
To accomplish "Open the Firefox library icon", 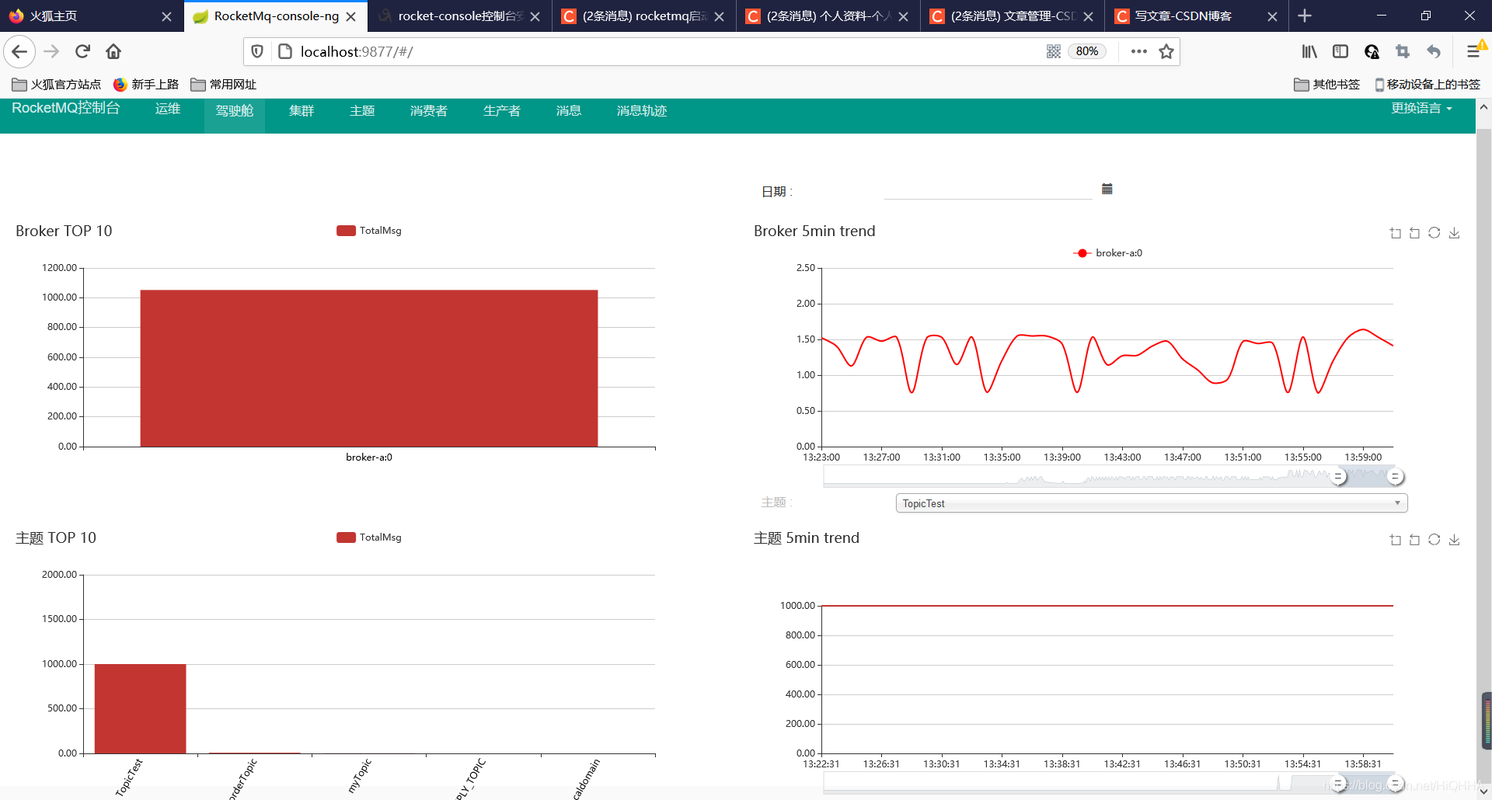I will point(1309,51).
